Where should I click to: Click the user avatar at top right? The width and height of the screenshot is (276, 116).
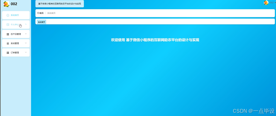[266, 3]
